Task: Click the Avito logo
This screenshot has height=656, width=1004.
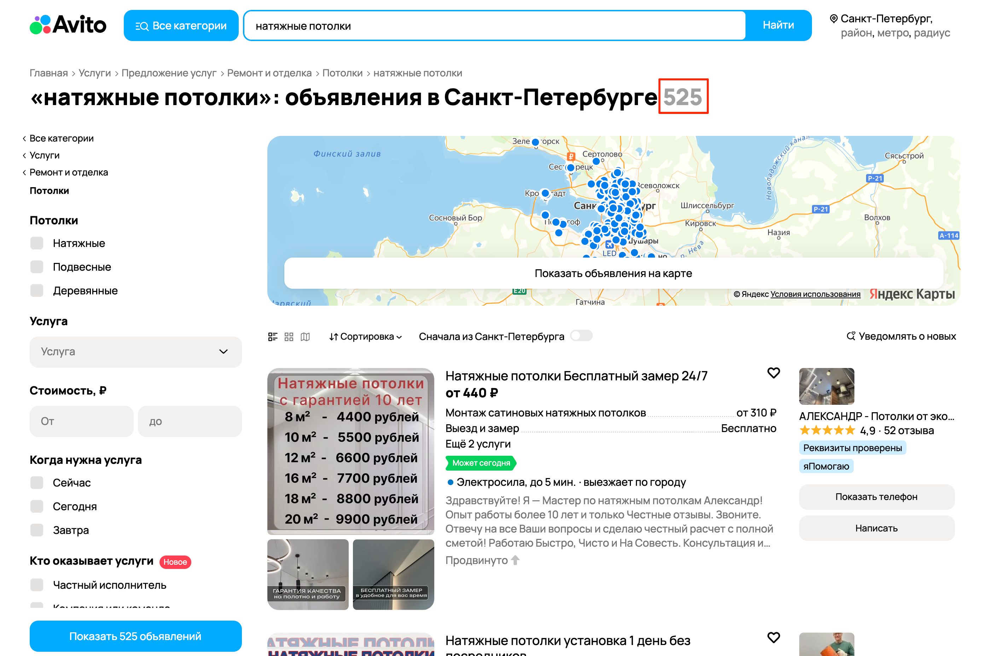Action: (68, 25)
